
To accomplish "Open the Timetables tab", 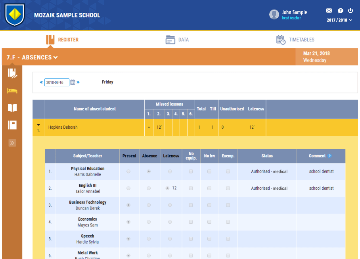I will [x=295, y=40].
